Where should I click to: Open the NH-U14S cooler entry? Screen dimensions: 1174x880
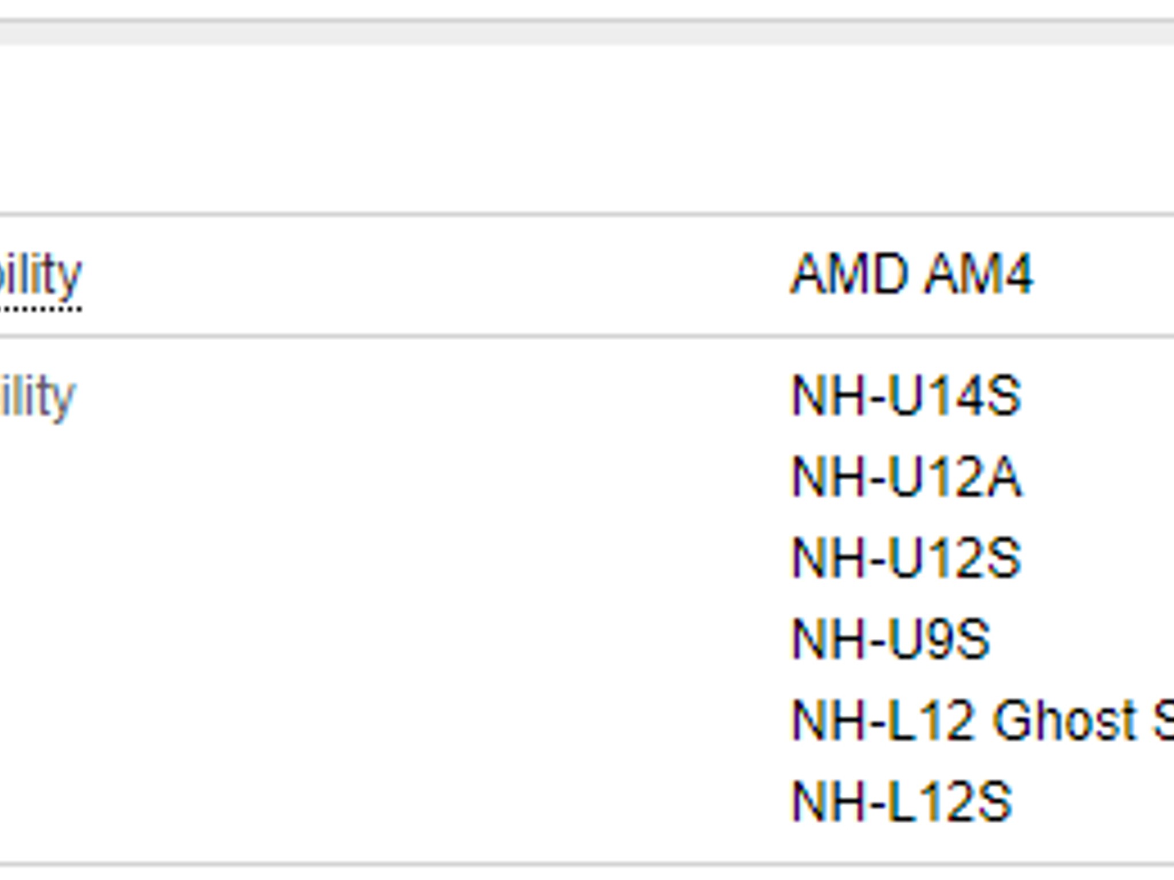tap(906, 396)
